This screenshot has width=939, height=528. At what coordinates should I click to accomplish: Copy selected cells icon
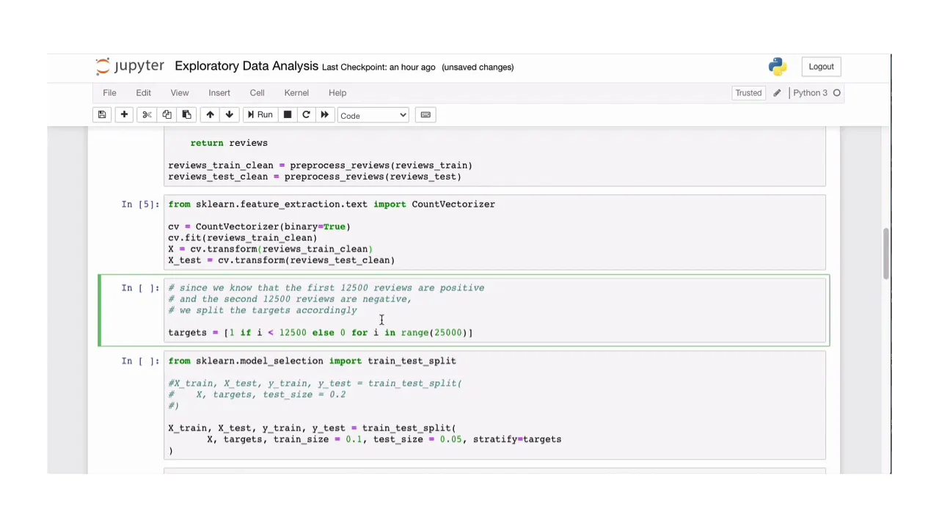tap(167, 115)
